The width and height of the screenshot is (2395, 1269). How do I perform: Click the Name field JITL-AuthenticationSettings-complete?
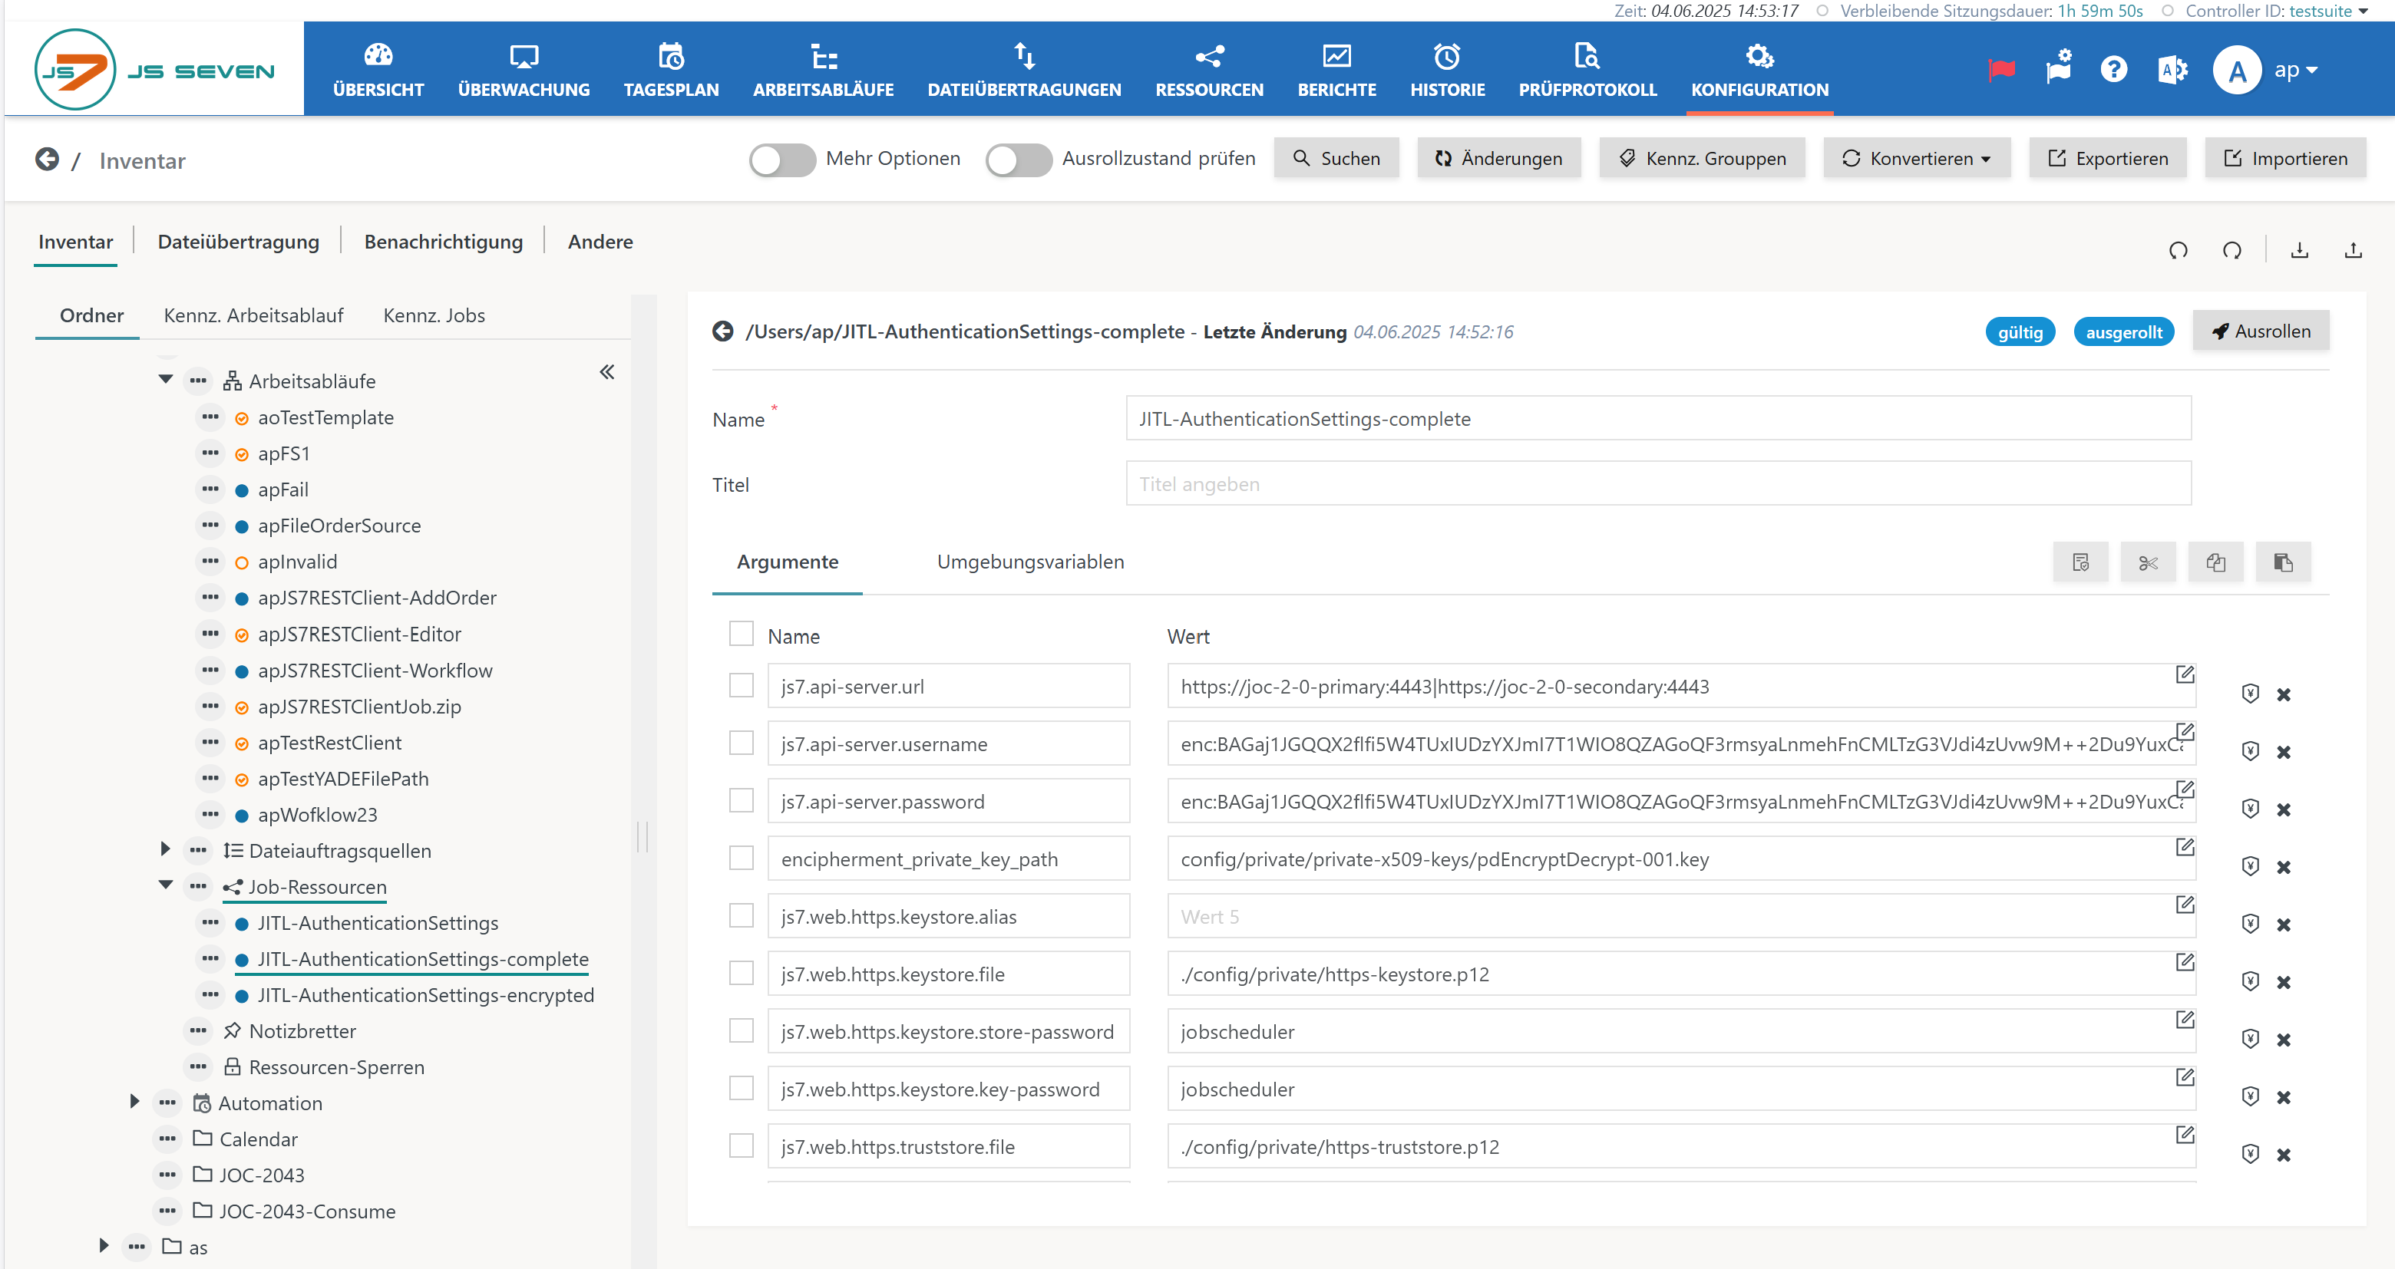(x=1658, y=419)
